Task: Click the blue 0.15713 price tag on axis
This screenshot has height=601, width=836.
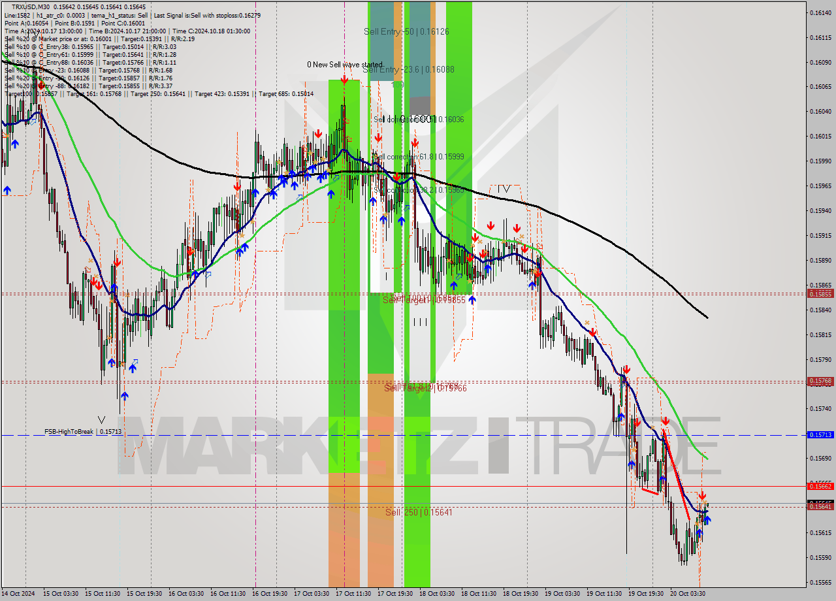Action: coord(820,434)
